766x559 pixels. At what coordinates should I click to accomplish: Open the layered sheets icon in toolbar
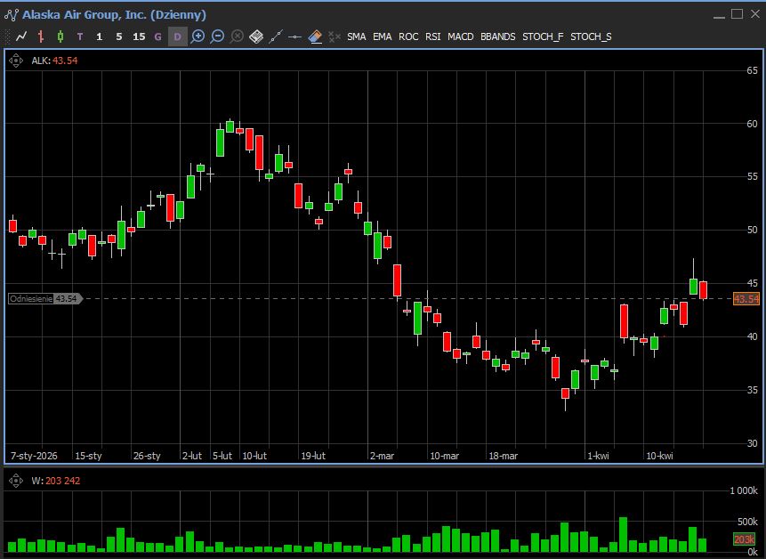[x=256, y=36]
